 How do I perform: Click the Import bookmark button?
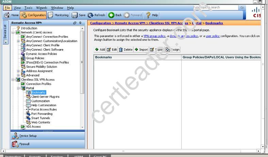coord(141,49)
